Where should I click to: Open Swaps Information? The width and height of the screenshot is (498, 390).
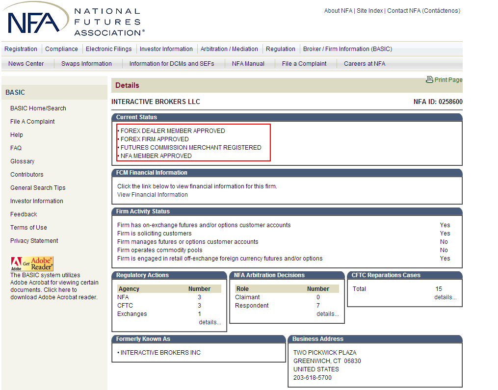coord(86,63)
